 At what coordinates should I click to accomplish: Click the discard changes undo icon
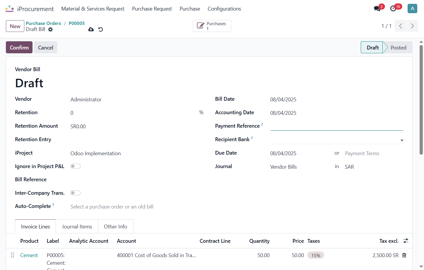101,29
